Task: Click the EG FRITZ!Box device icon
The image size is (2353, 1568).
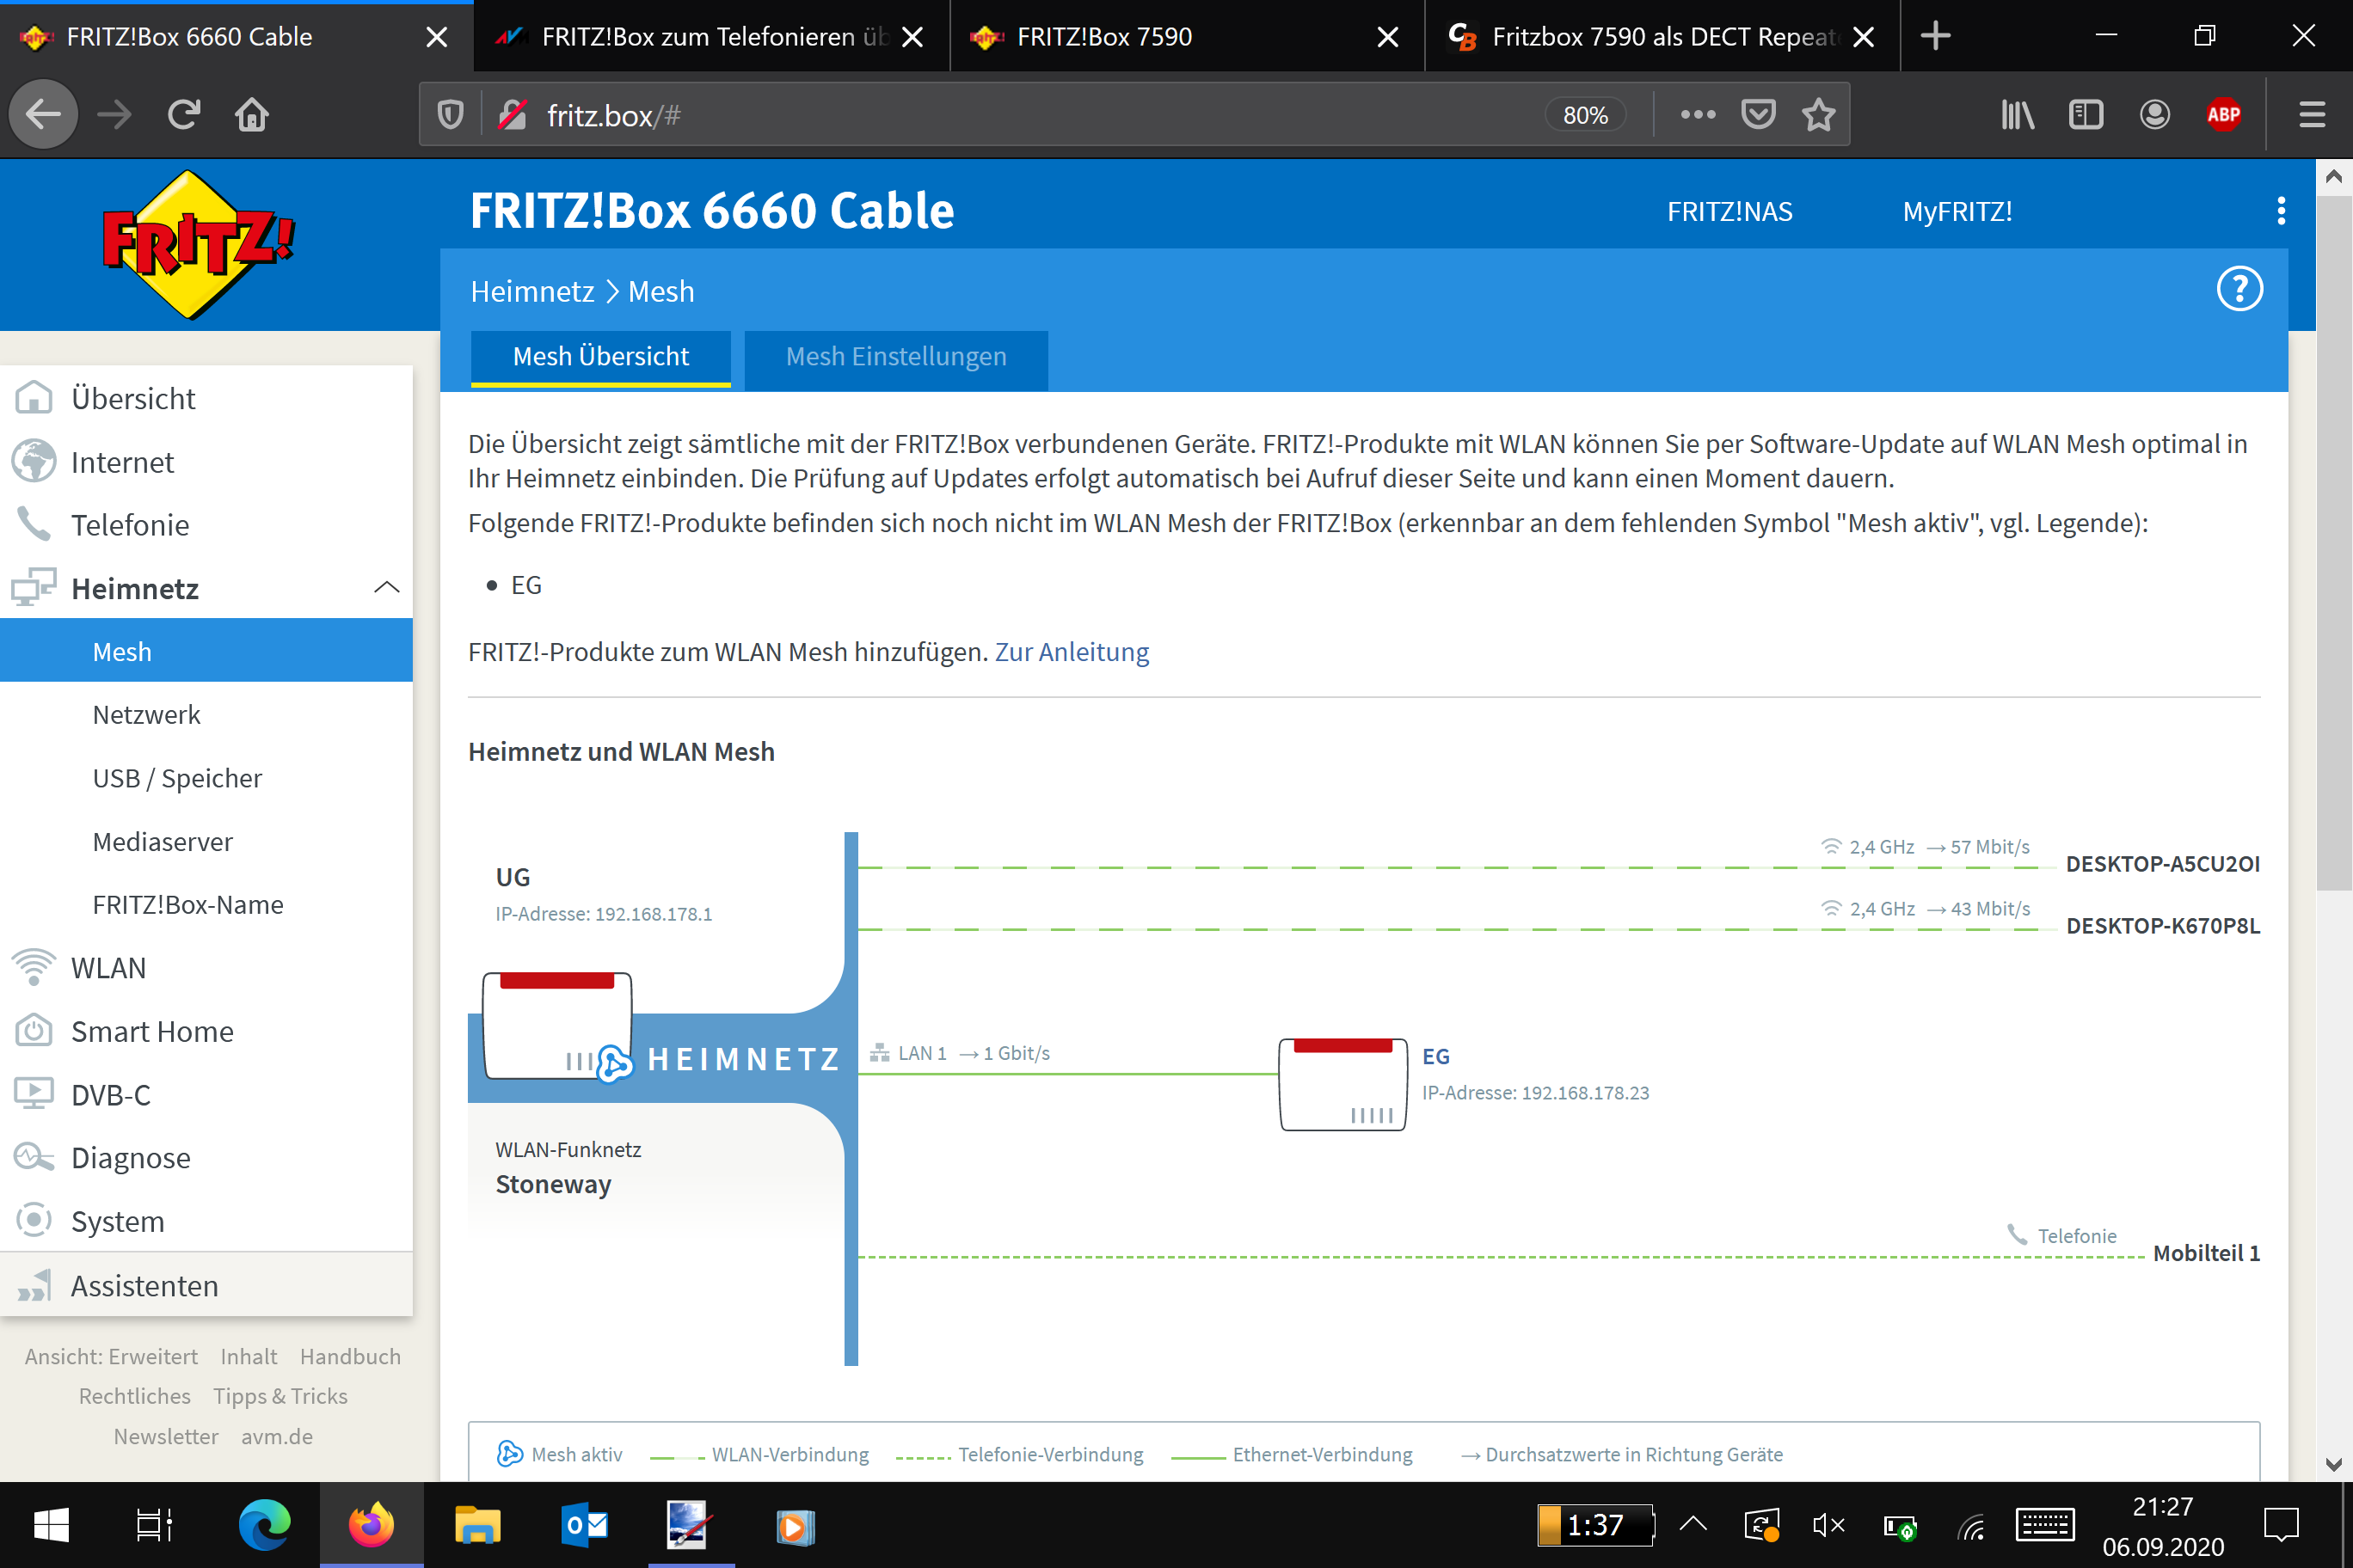Action: 1342,1084
